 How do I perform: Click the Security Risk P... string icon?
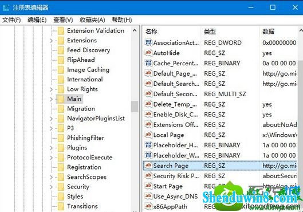pos(148,176)
